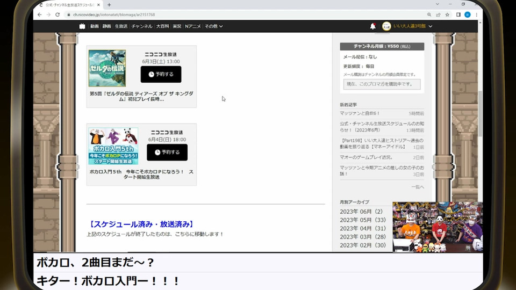Screen dimensions: 516x290
Task: Click the 一覧へ link
Action: click(418, 187)
